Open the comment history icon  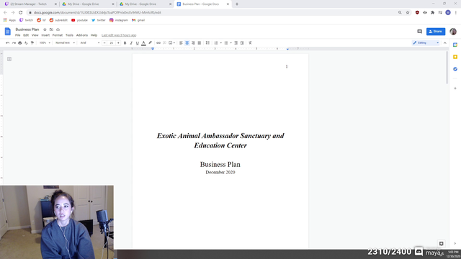click(x=419, y=32)
